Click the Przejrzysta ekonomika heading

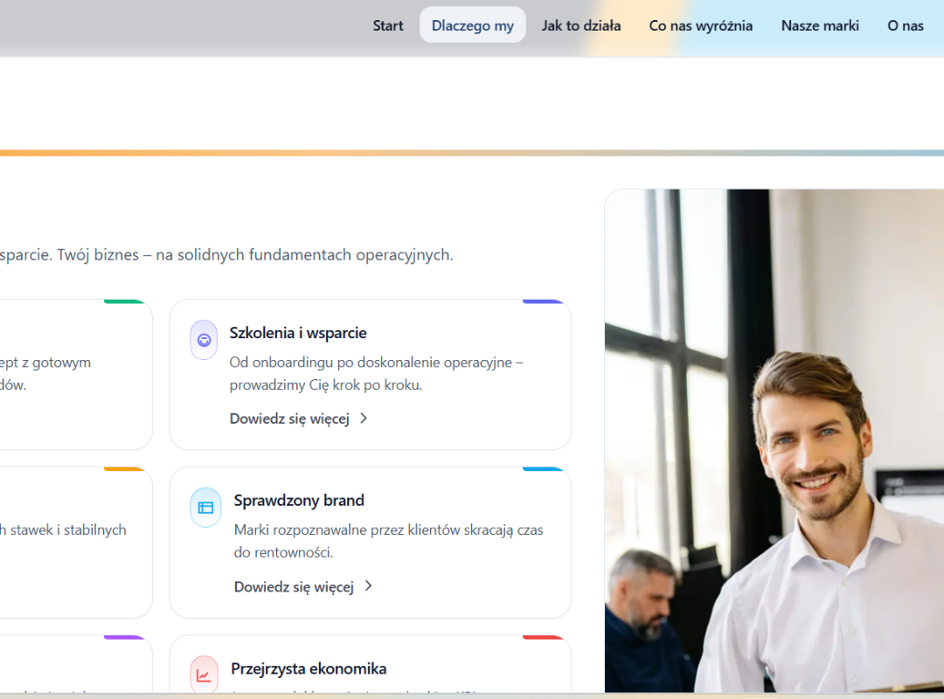point(309,668)
